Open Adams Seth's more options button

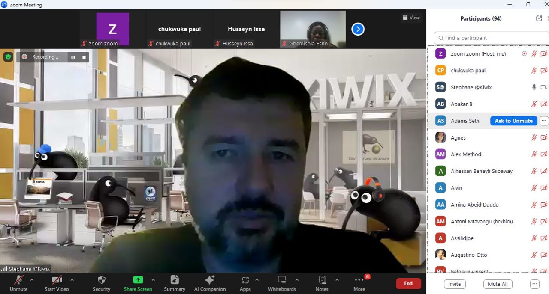pos(544,121)
